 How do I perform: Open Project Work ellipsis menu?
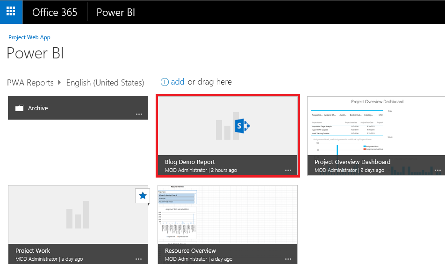point(138,259)
